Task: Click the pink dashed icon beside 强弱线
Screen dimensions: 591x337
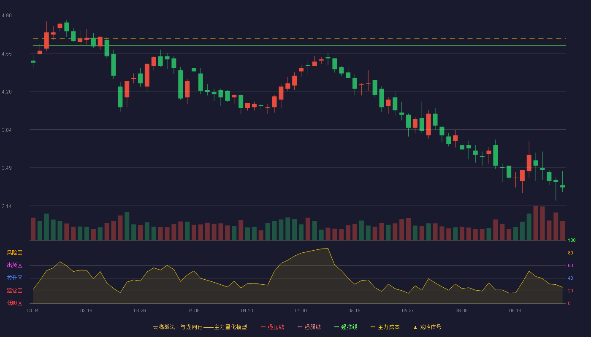Action: (300, 327)
